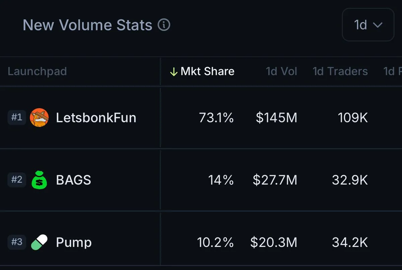
Task: Click the $27.7M volume value
Action: click(275, 180)
